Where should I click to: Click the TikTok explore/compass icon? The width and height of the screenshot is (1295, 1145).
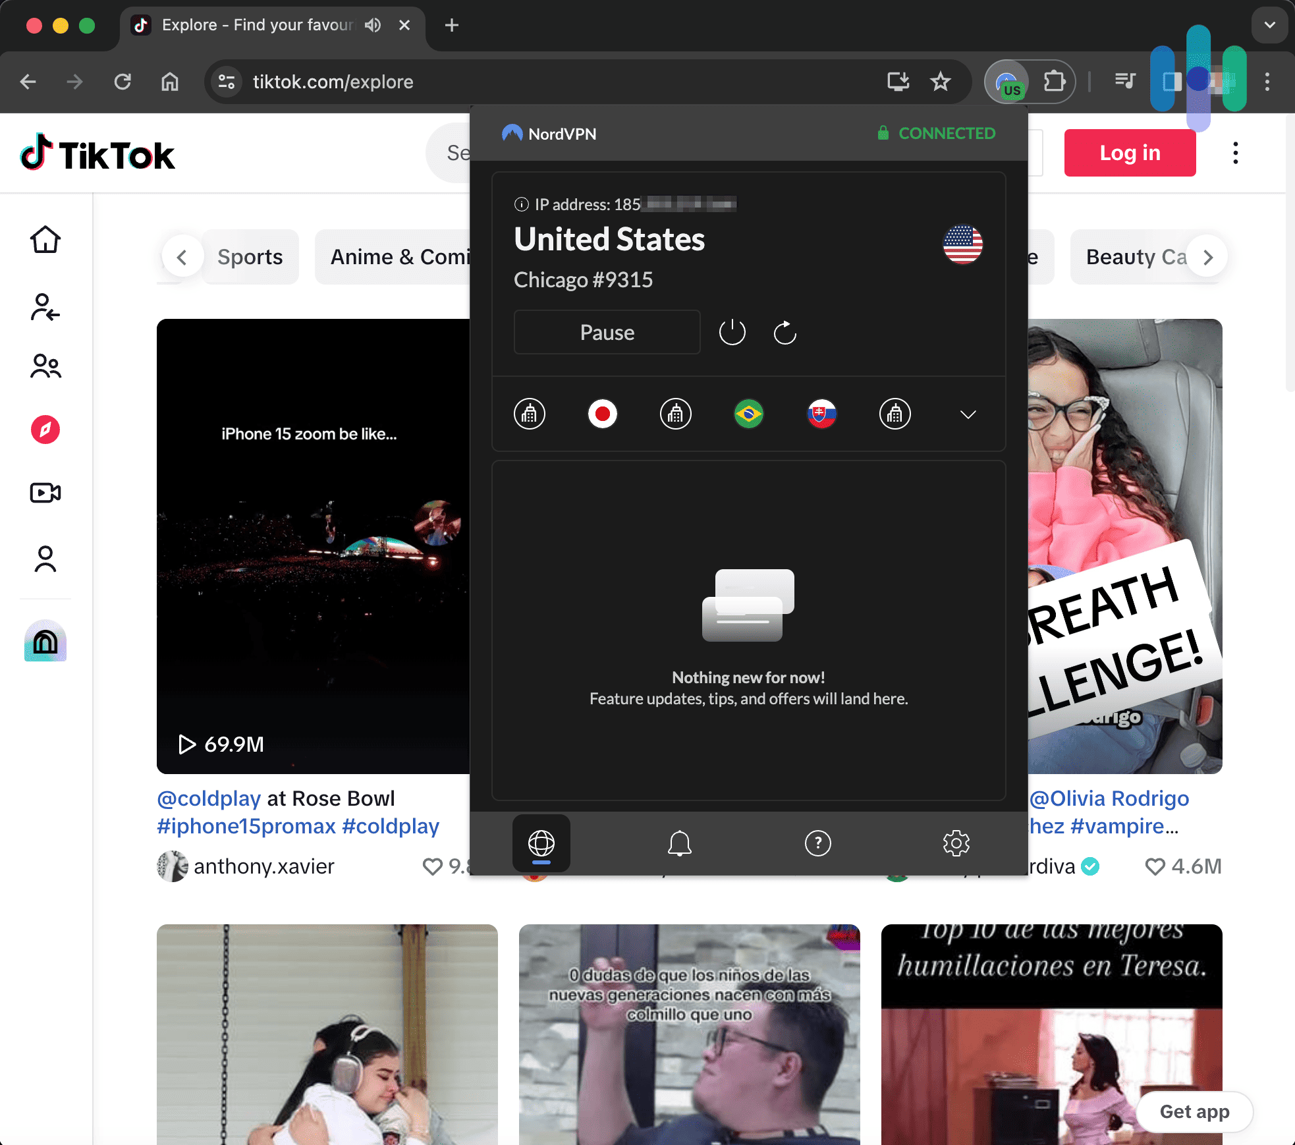(44, 430)
